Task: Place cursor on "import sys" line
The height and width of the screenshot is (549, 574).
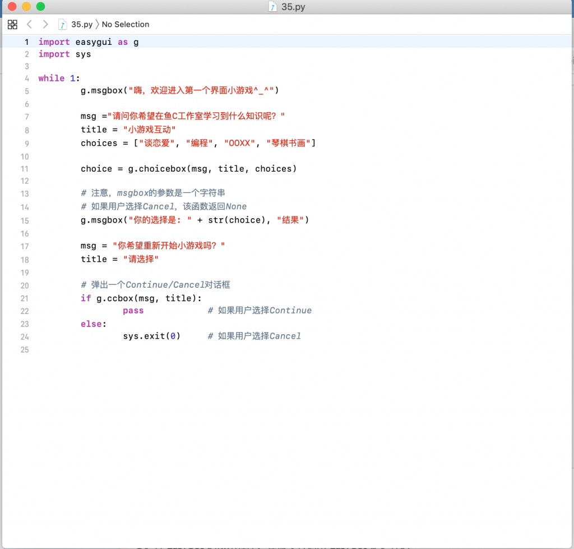Action: click(64, 54)
